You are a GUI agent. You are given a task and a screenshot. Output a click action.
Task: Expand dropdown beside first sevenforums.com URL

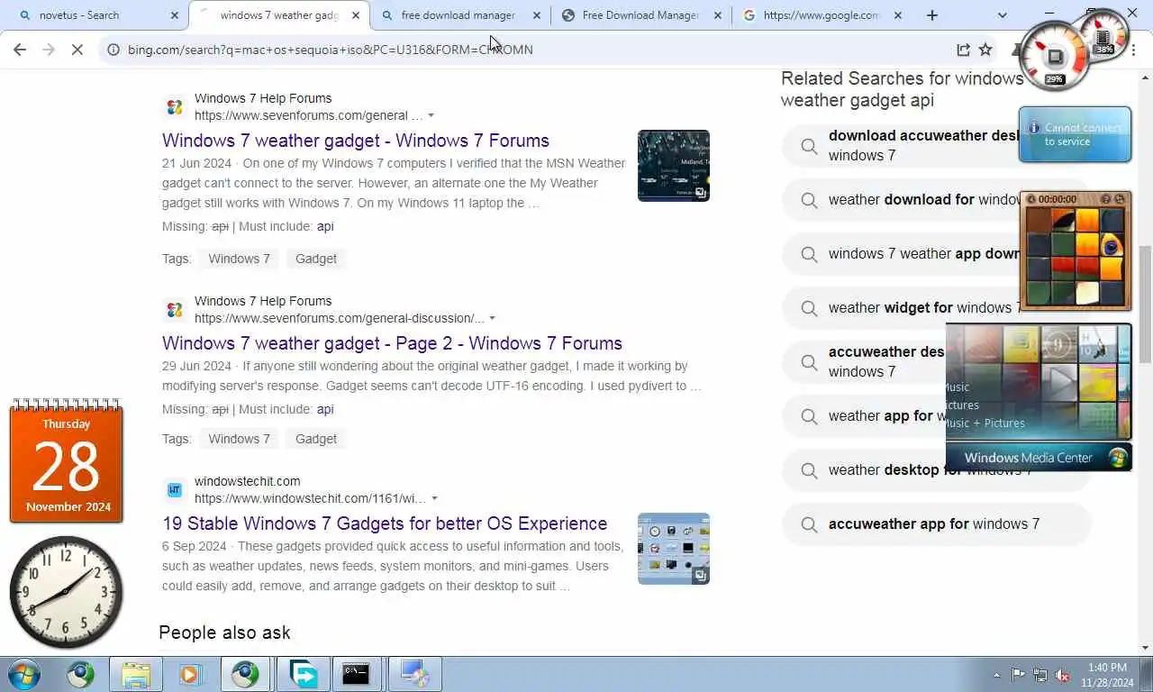click(x=431, y=115)
